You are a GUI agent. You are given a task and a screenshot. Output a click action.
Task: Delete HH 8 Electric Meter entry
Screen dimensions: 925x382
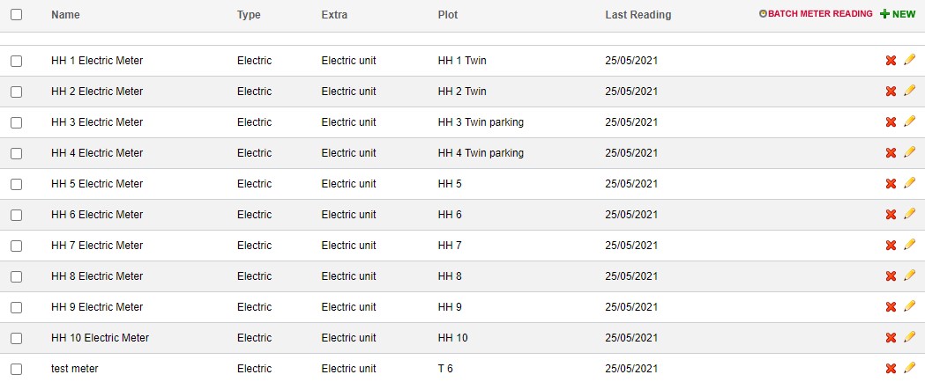click(x=891, y=276)
